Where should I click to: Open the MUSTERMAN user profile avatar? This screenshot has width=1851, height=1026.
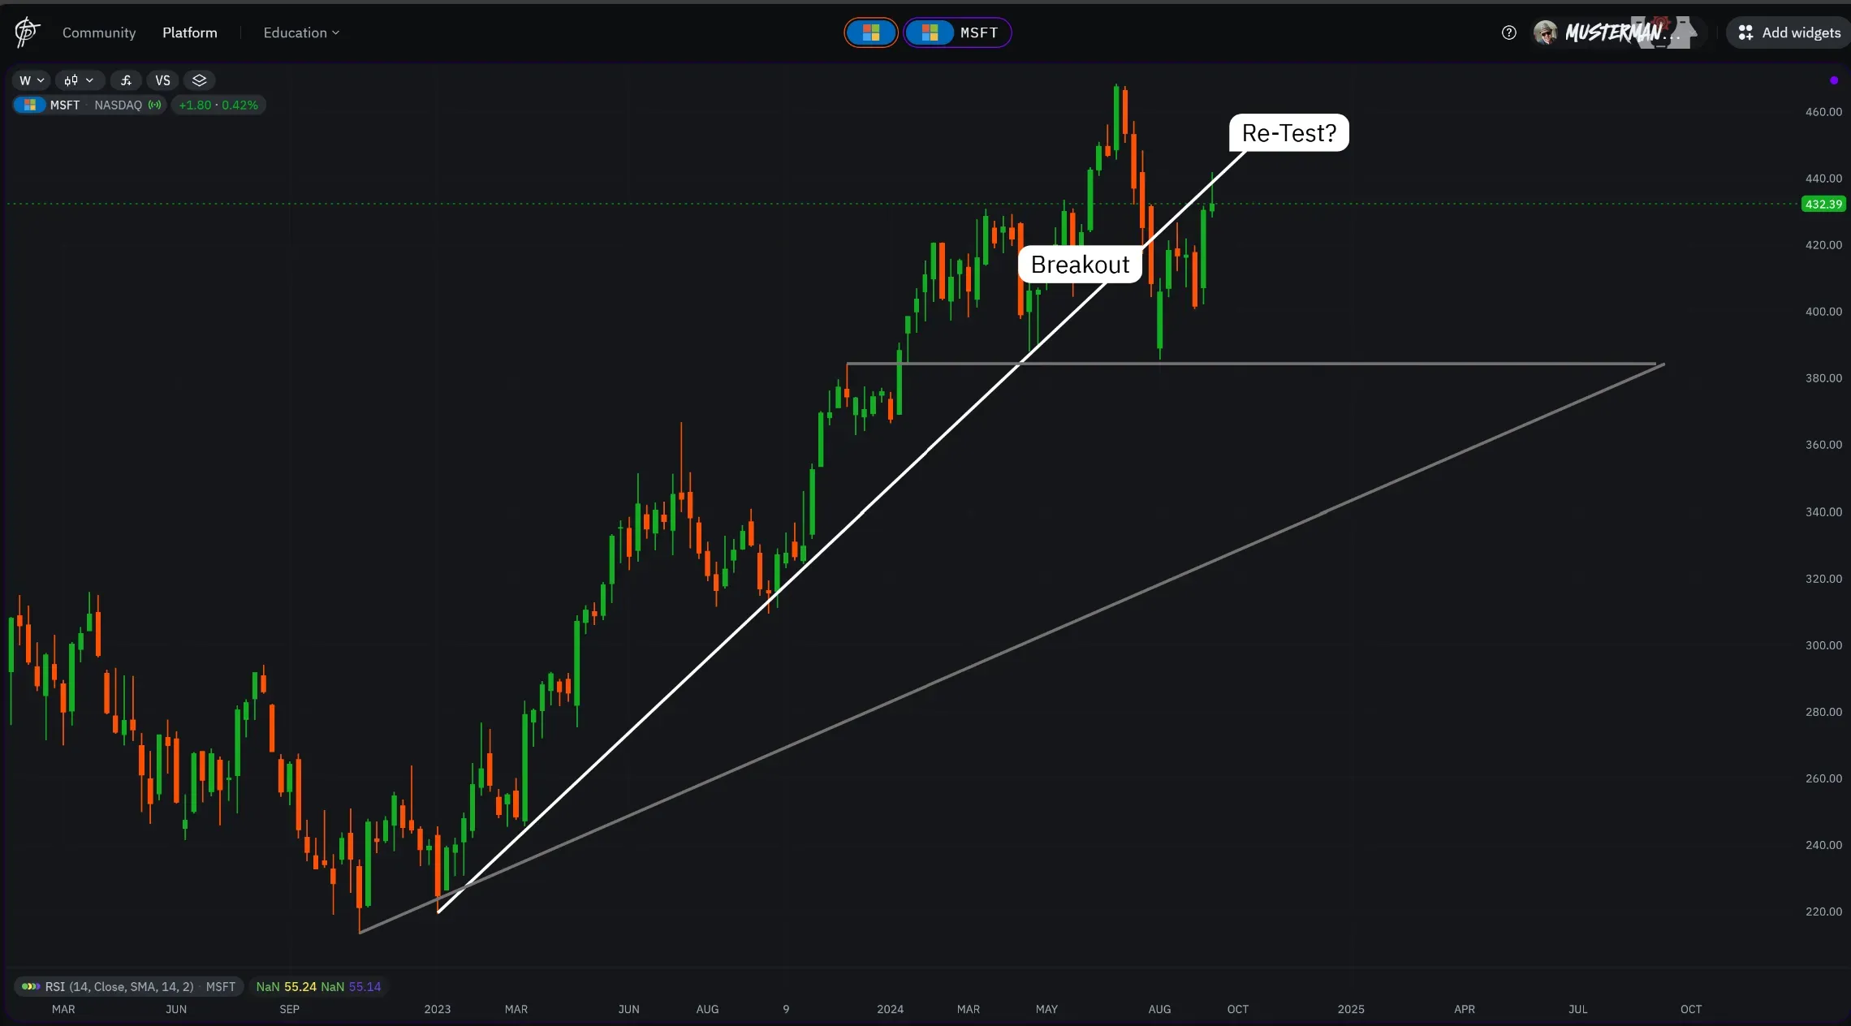pyautogui.click(x=1545, y=32)
